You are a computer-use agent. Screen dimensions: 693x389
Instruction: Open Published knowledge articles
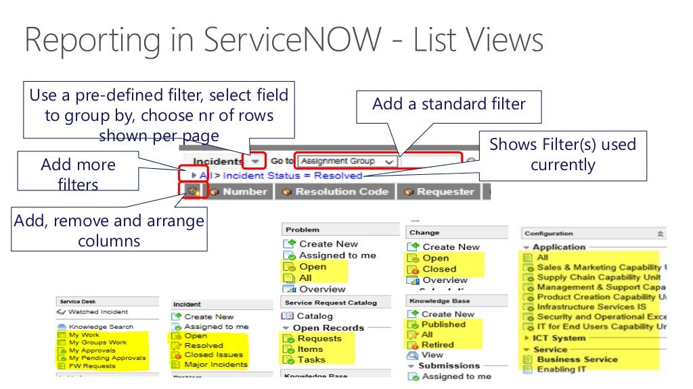(443, 325)
